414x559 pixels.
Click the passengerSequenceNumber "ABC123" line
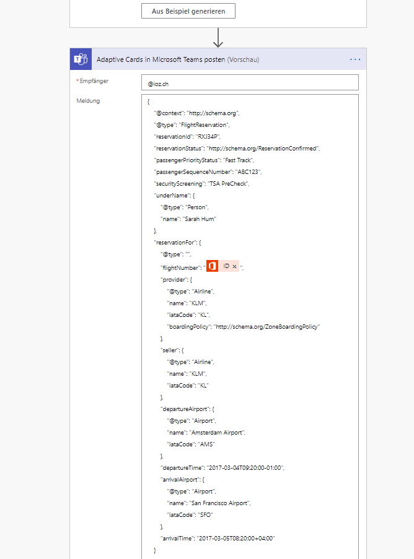tap(208, 172)
